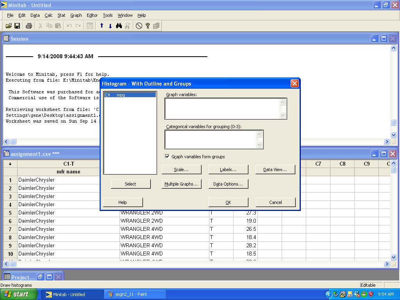Click the up arrow Previous Command icon
The width and height of the screenshot is (400, 300).
pyautogui.click(x=102, y=26)
